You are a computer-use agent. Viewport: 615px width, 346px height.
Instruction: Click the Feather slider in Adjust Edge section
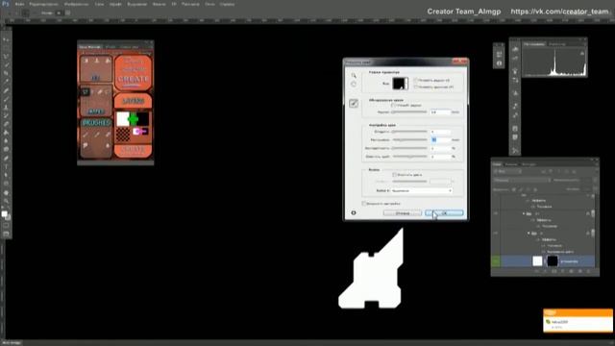click(410, 139)
